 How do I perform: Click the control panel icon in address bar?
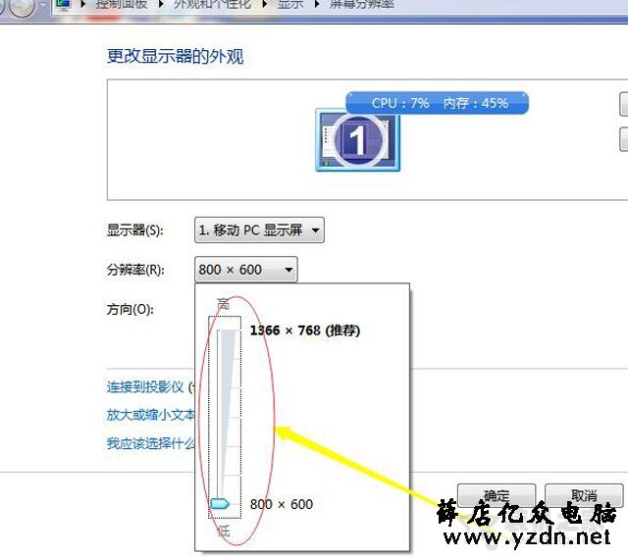[x=63, y=4]
